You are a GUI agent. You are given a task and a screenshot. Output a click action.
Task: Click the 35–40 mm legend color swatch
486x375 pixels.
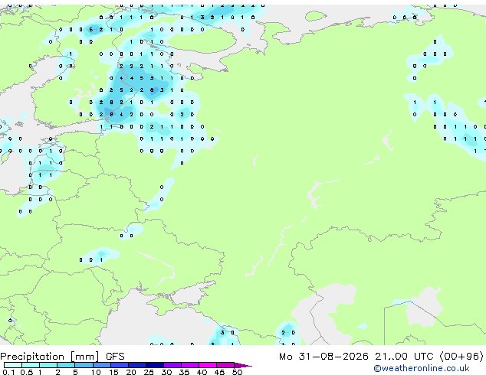(189, 365)
